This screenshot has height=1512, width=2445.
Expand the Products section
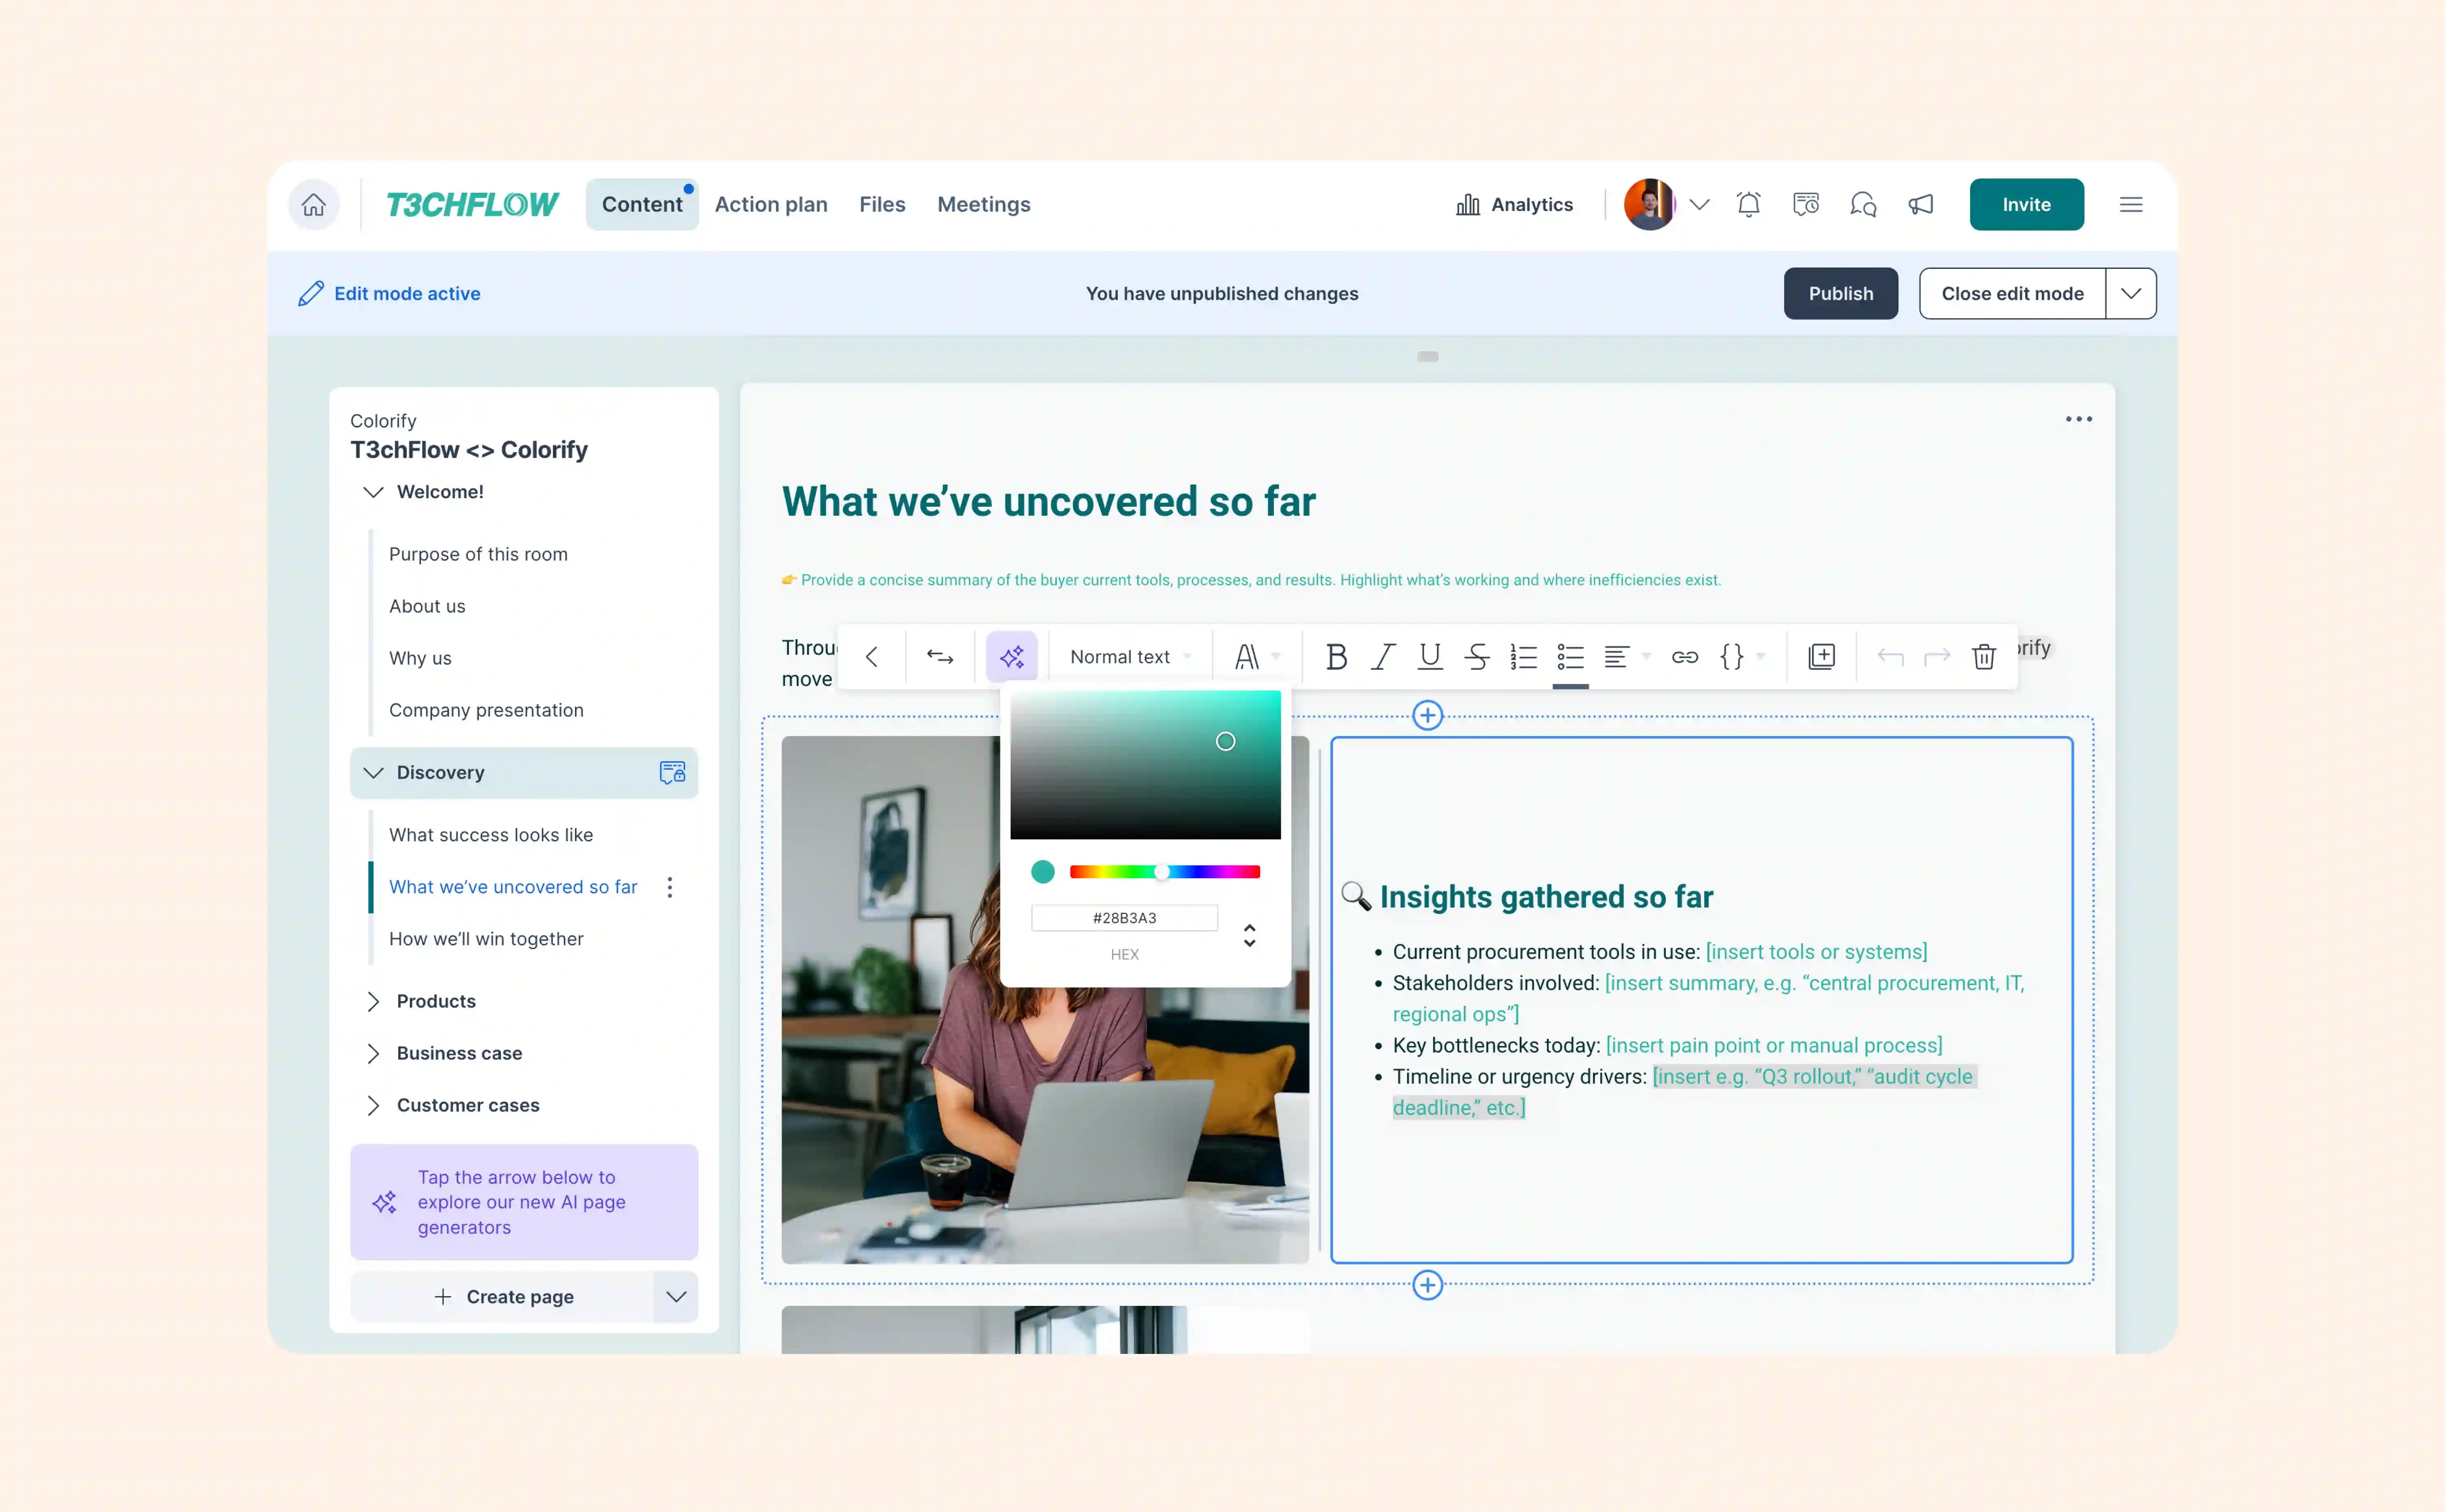373,1001
